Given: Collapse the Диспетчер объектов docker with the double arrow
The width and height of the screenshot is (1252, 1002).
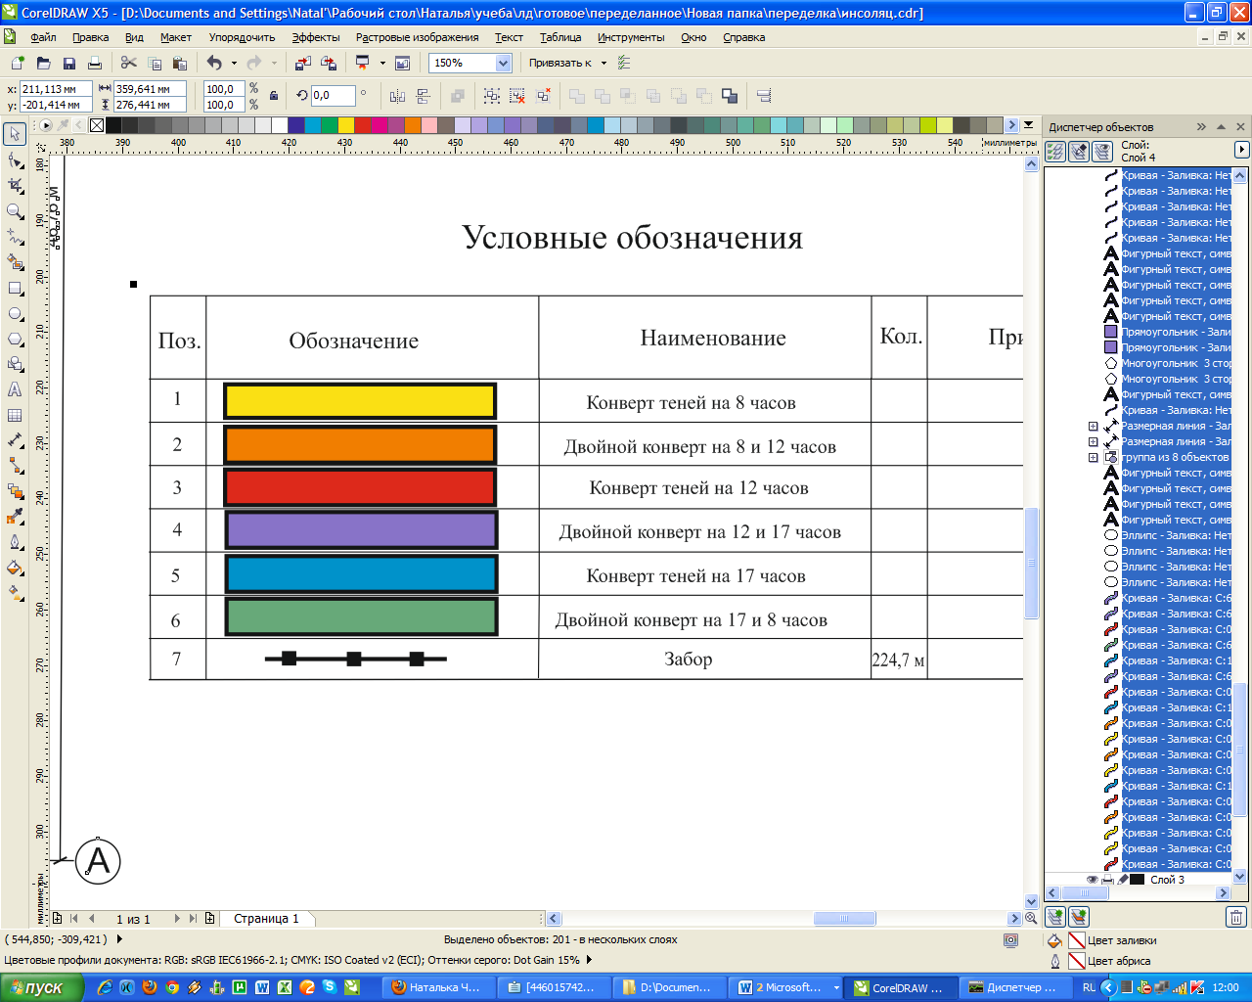Looking at the screenshot, I should pos(1201,127).
